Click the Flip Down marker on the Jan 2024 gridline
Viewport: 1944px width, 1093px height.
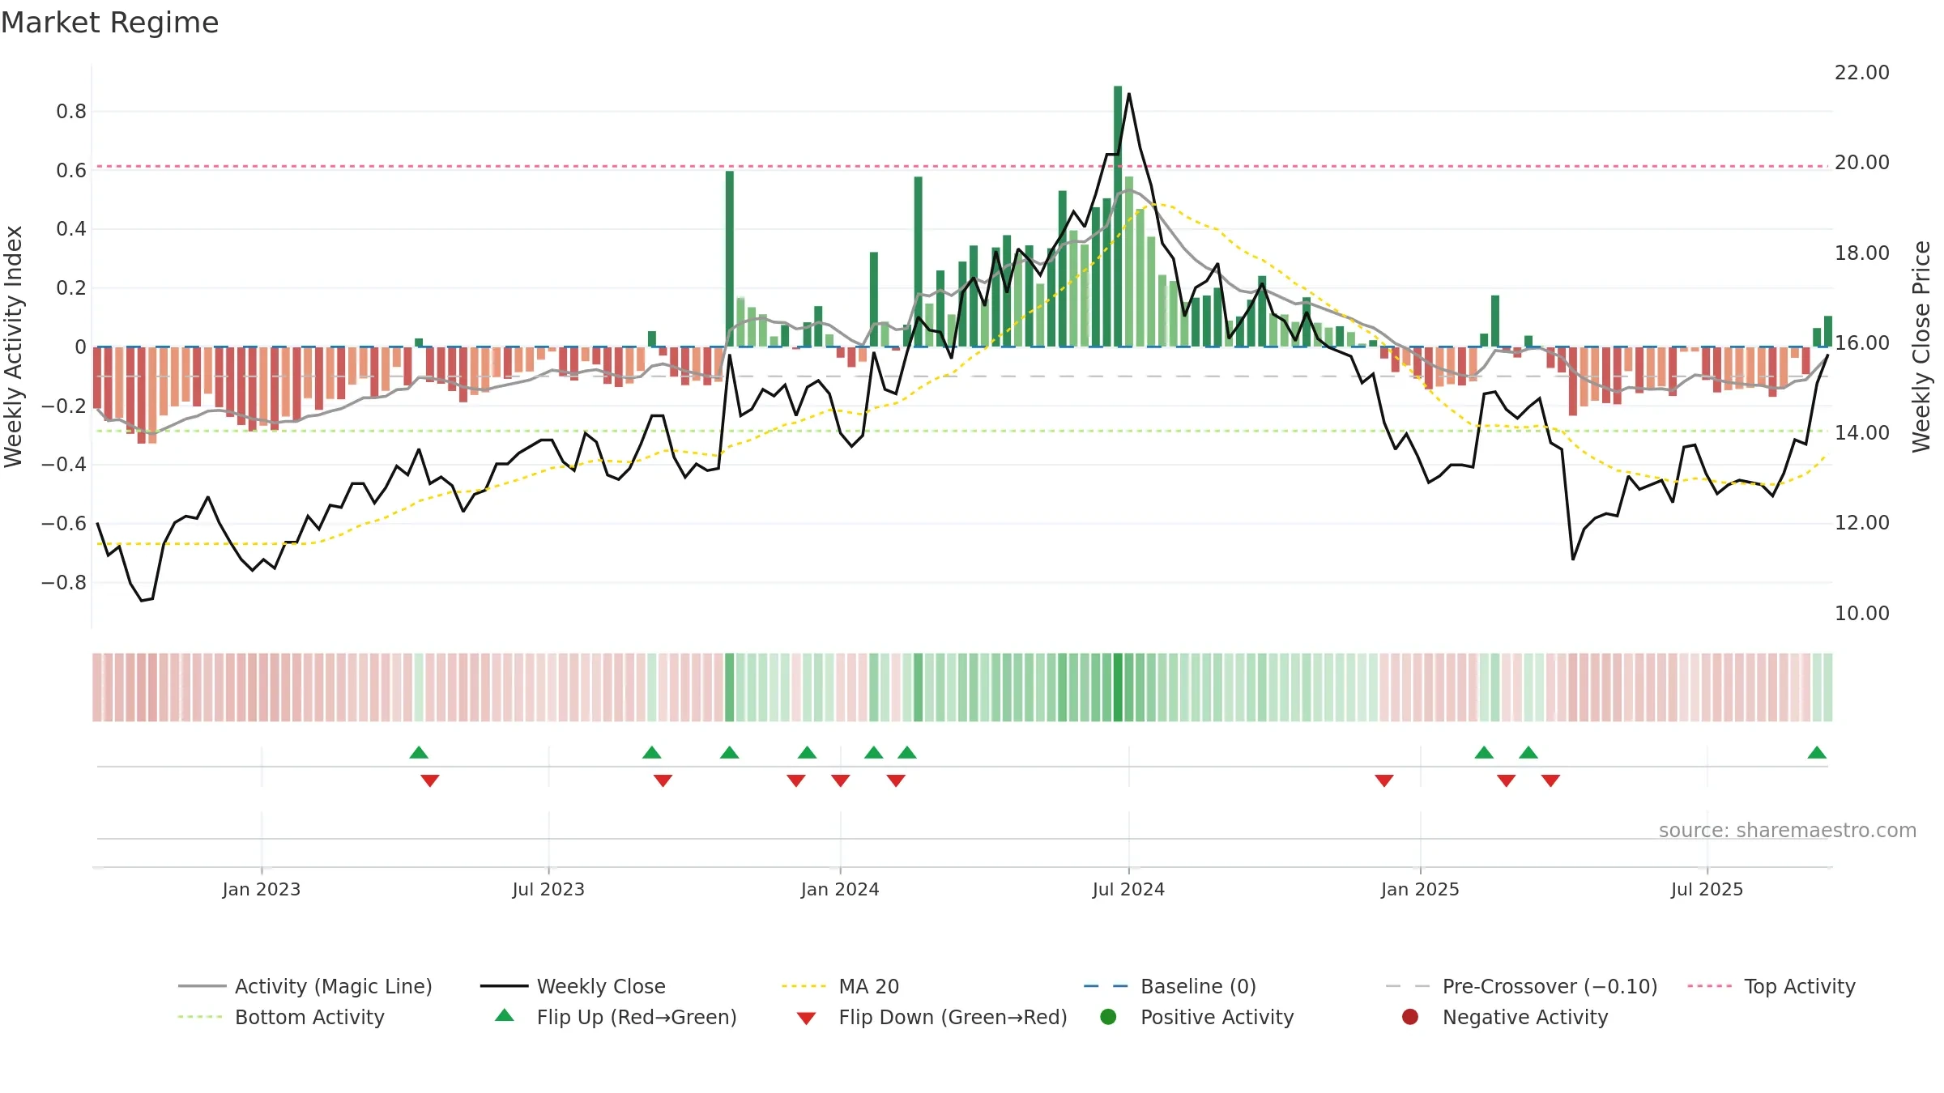pyautogui.click(x=841, y=780)
